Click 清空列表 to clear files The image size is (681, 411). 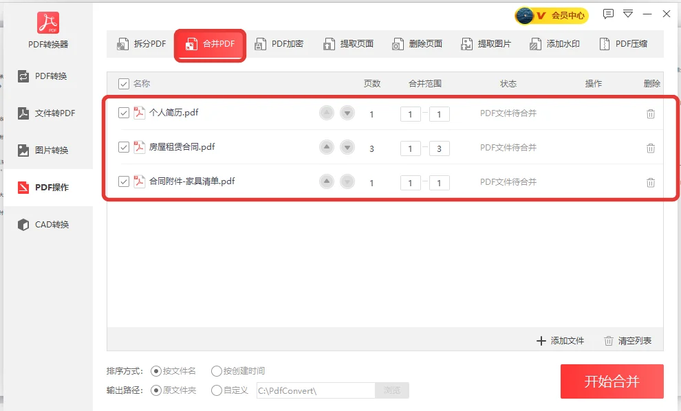tap(627, 341)
